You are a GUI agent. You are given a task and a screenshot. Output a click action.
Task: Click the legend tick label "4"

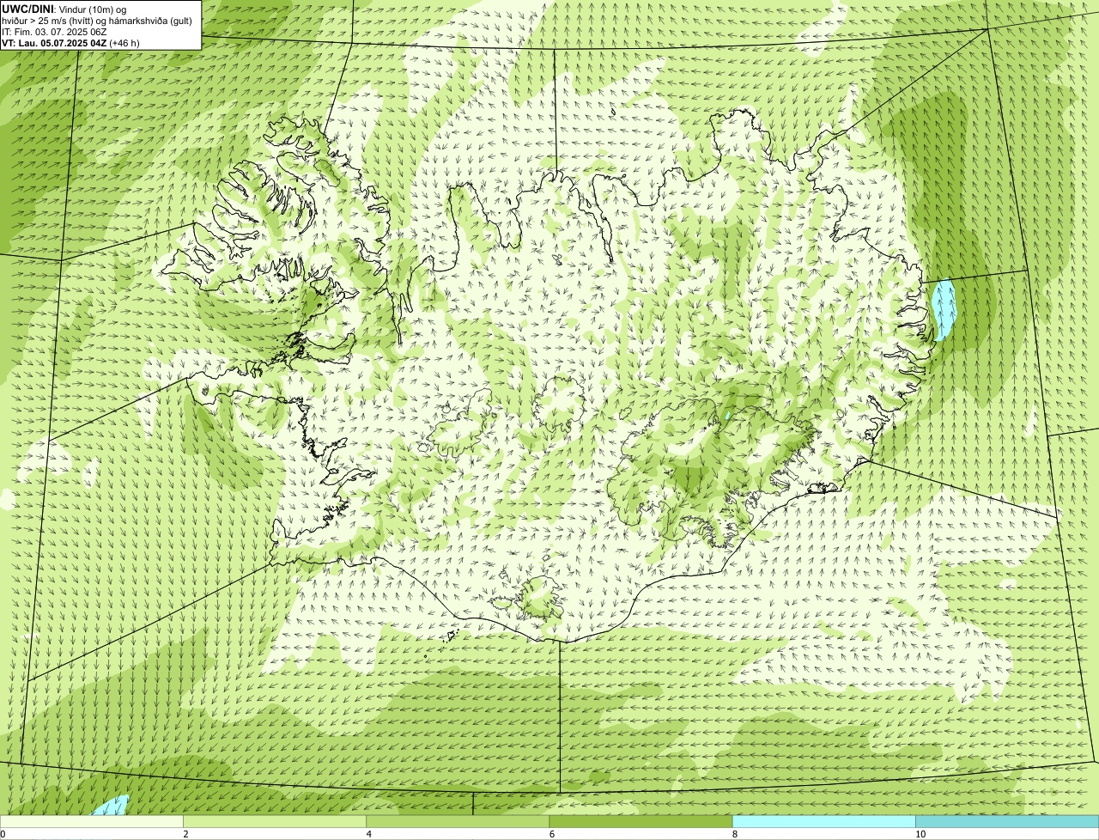pyautogui.click(x=369, y=834)
